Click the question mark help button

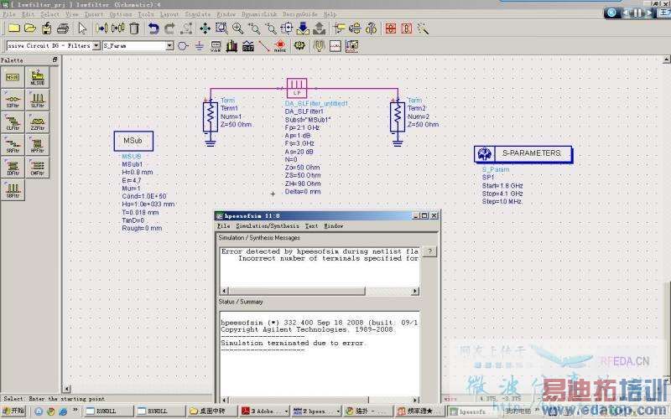(429, 251)
